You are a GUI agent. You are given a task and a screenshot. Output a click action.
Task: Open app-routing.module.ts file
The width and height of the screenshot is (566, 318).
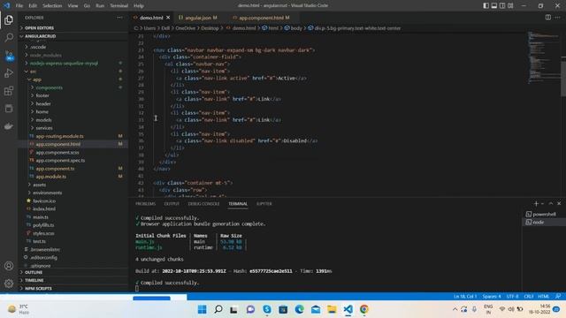(x=73, y=136)
